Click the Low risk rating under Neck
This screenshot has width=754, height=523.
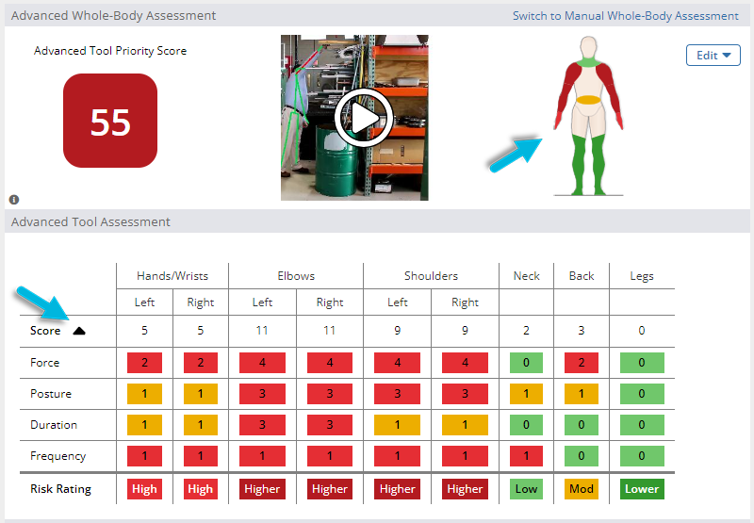pos(526,489)
